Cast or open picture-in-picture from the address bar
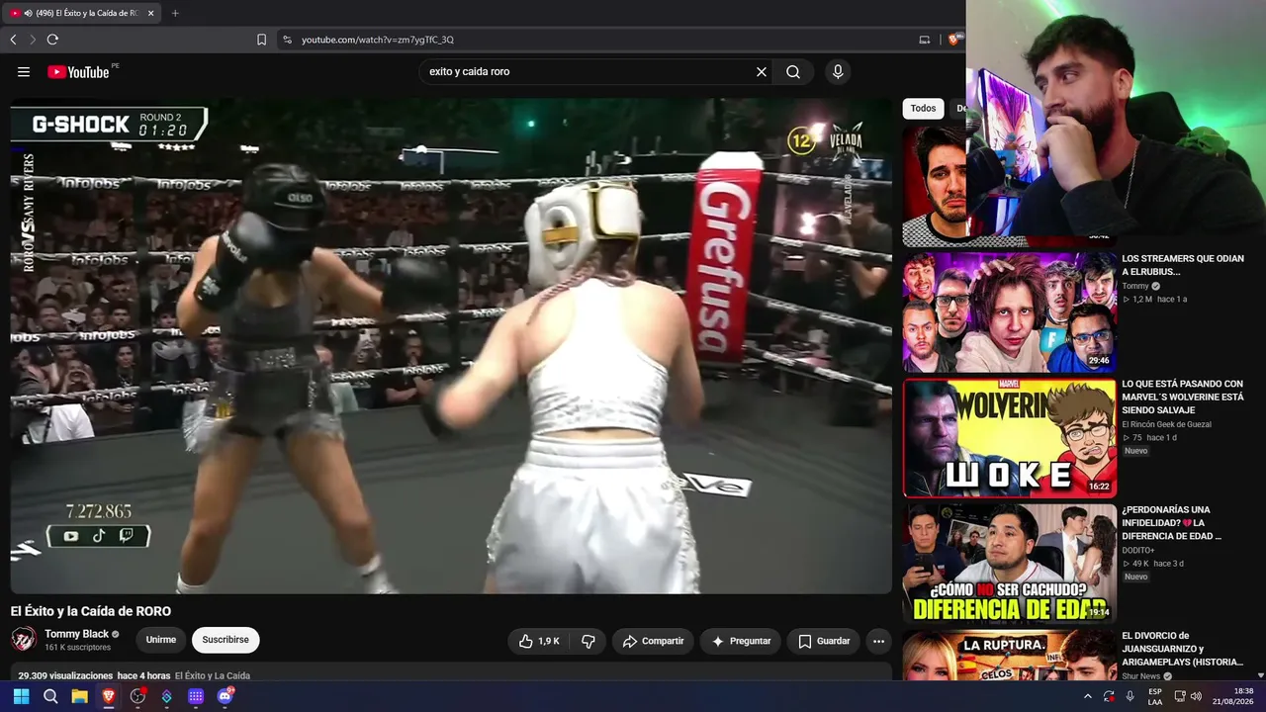The image size is (1266, 712). (925, 40)
